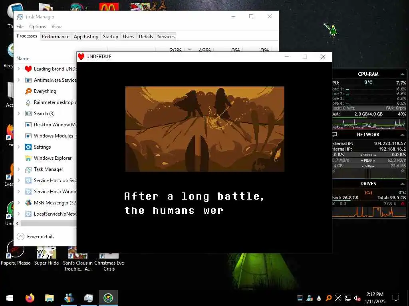Click the orange magnifier icon beside Everything process
This screenshot has width=409, height=306.
pyautogui.click(x=28, y=91)
